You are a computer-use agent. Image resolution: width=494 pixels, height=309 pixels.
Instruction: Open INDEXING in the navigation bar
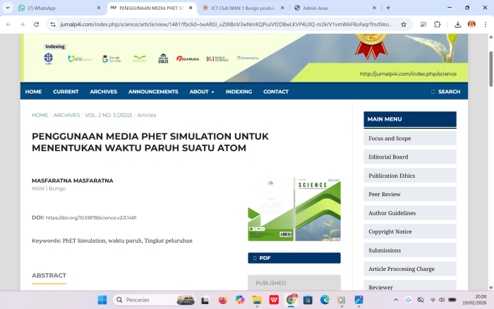coord(239,92)
